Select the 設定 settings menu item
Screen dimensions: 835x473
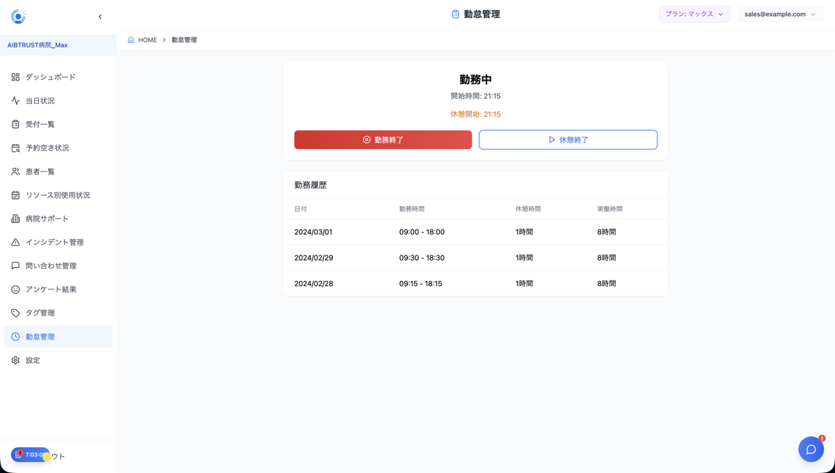pos(33,360)
